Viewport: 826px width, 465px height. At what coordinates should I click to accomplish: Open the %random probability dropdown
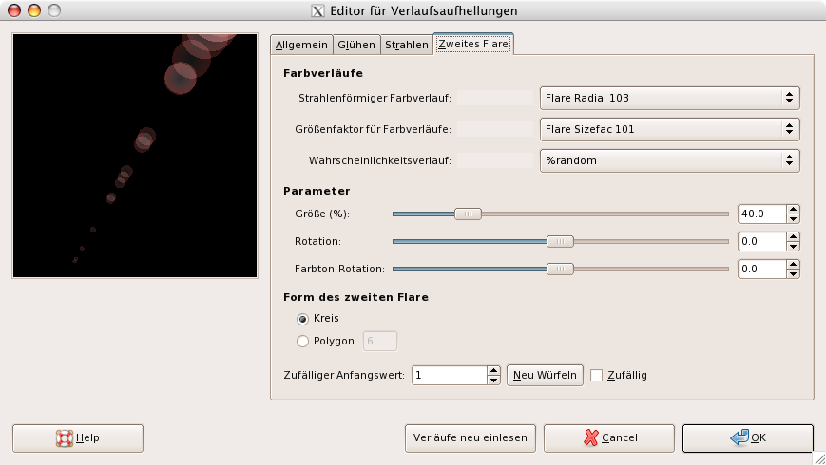tap(669, 160)
